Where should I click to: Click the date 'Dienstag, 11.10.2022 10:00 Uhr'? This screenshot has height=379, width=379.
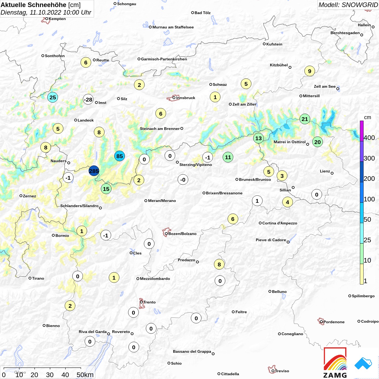[46, 12]
